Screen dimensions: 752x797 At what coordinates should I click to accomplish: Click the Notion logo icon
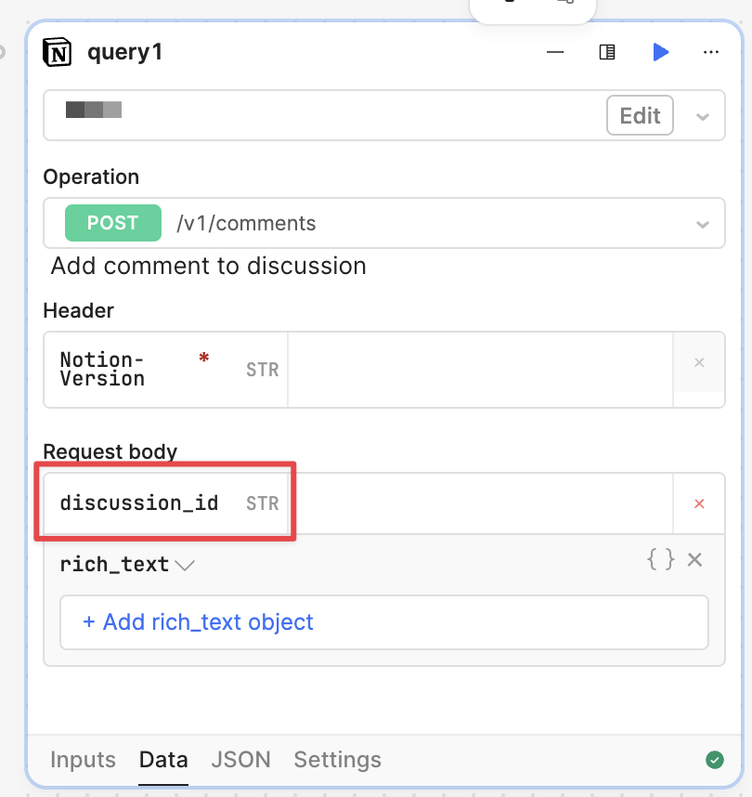(58, 53)
